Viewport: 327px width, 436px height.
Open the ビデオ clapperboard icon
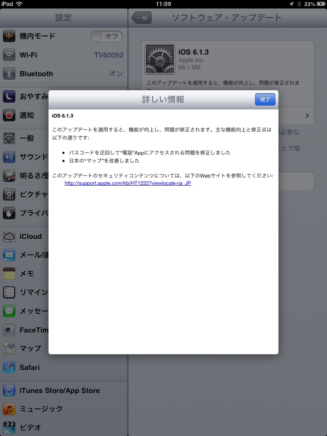[9, 427]
